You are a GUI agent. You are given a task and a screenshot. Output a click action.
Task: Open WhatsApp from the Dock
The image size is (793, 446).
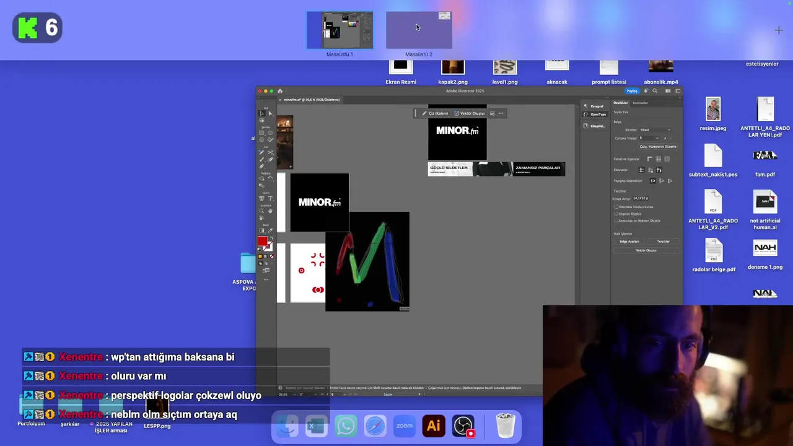click(346, 426)
